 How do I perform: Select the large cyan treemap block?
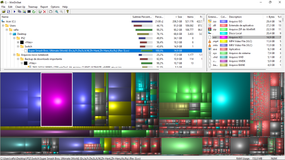tap(231, 96)
